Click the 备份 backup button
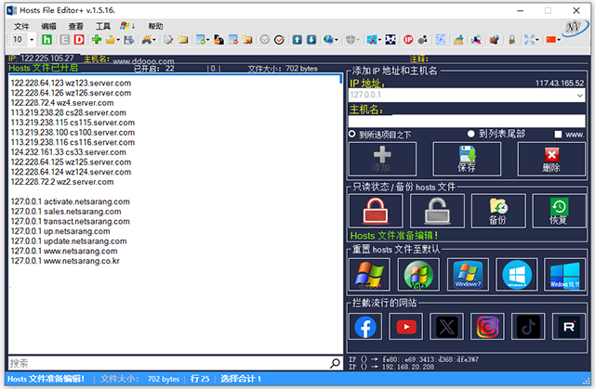The height and width of the screenshot is (389, 595). (x=498, y=211)
